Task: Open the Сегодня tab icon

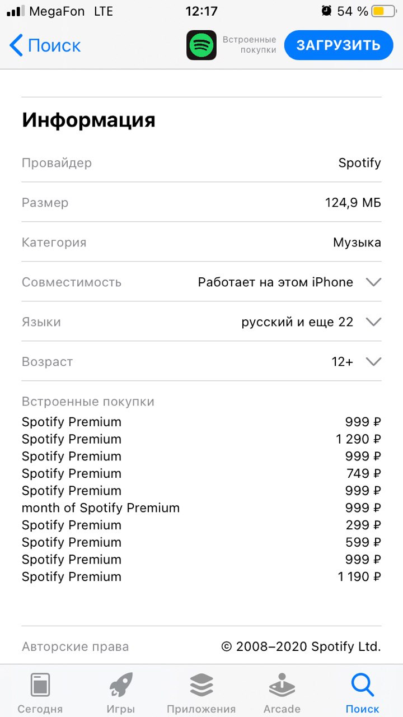Action: (x=40, y=685)
